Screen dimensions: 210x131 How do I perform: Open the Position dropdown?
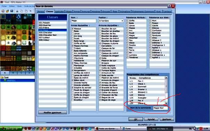(111, 21)
